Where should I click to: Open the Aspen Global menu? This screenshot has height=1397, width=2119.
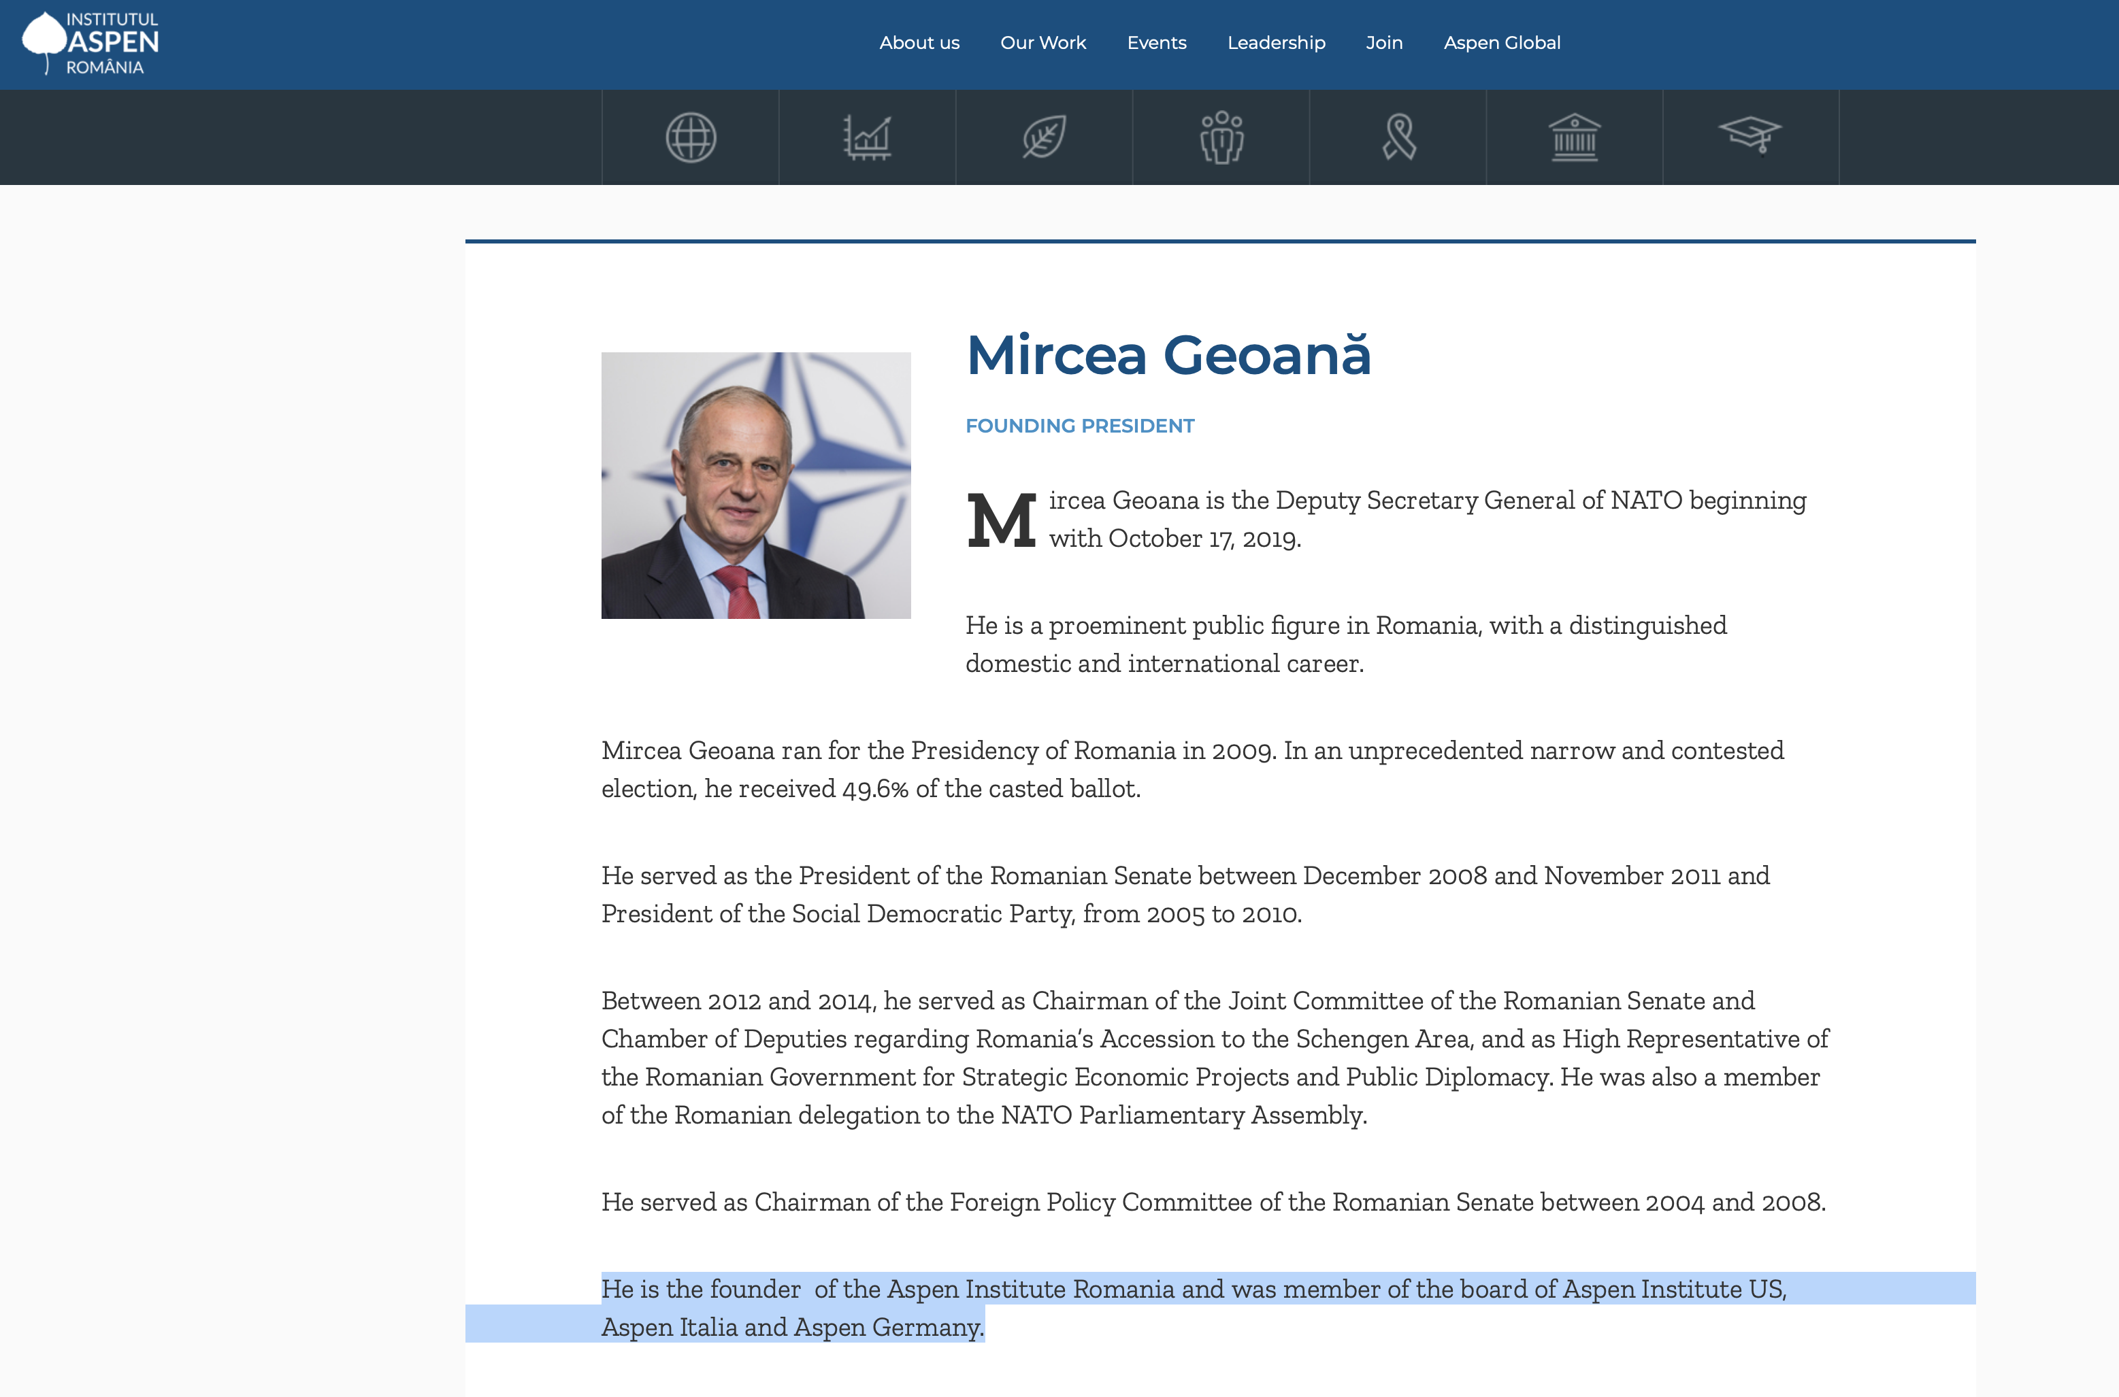pos(1501,43)
